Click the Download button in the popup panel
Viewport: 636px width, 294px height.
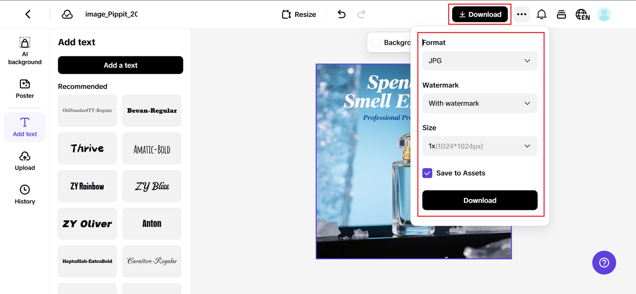pyautogui.click(x=479, y=200)
